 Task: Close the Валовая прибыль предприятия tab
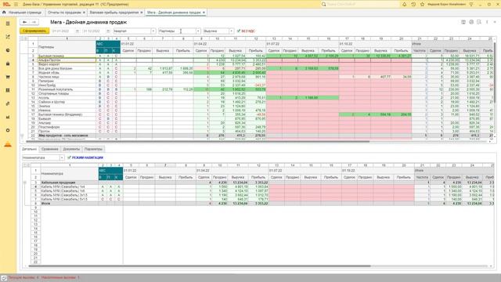(x=142, y=13)
